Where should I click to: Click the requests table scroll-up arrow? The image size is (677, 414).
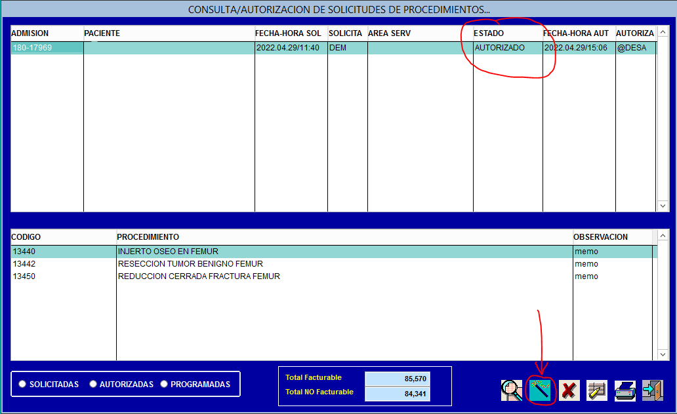(x=663, y=32)
